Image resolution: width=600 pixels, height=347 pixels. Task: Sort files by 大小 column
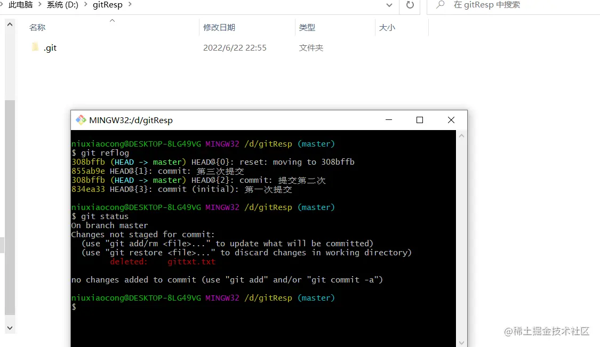tap(387, 28)
